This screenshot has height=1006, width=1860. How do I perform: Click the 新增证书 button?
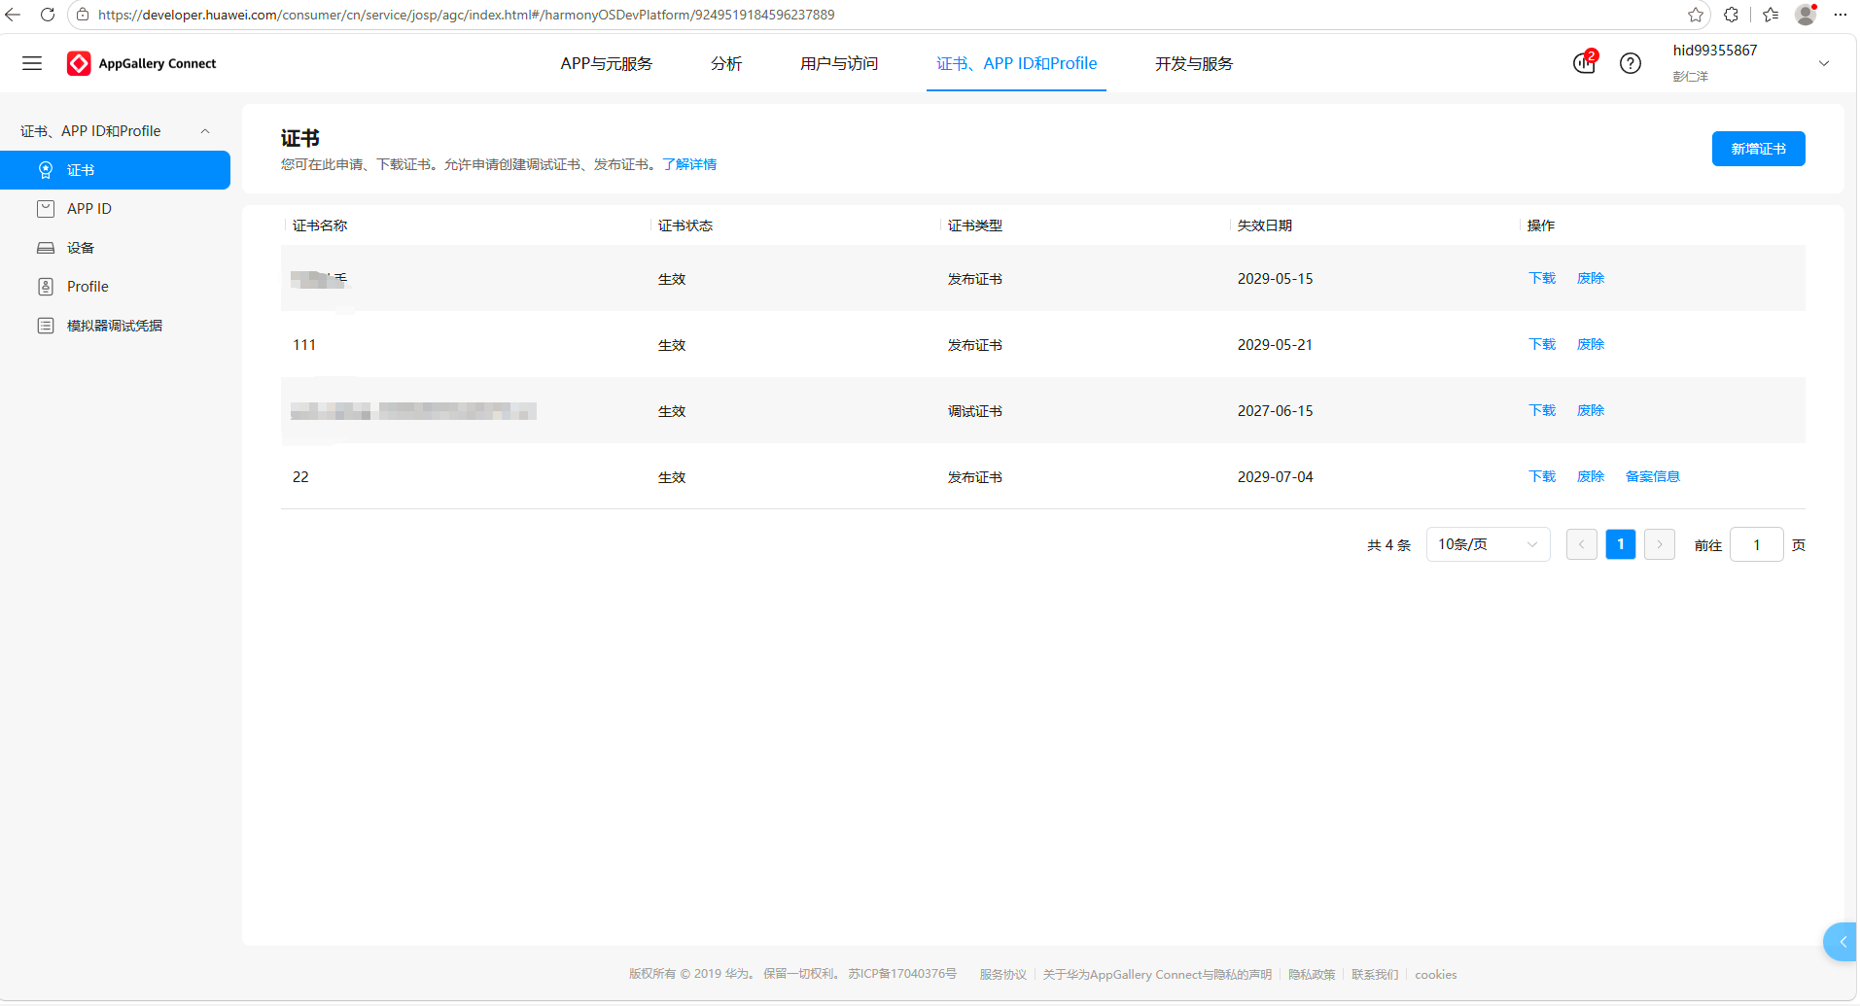[1759, 149]
